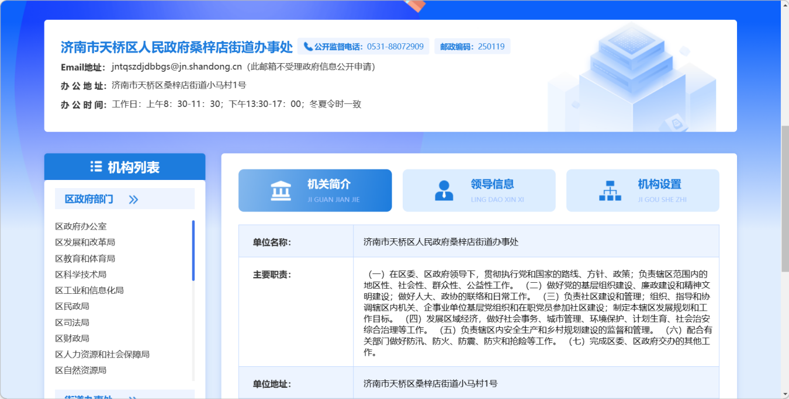The width and height of the screenshot is (789, 399).
Task: Expand 区政府部门 with the double-chevron arrow
Action: coord(133,199)
